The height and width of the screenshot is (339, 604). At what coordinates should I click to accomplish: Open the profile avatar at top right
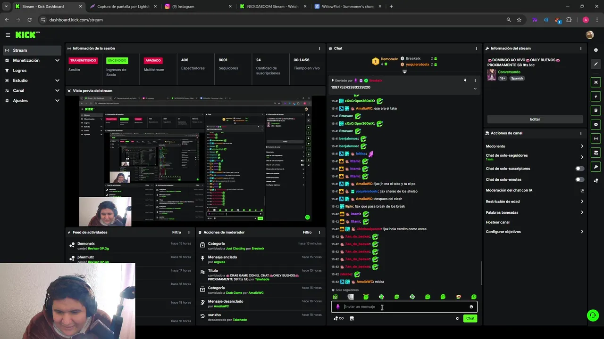coord(589,35)
